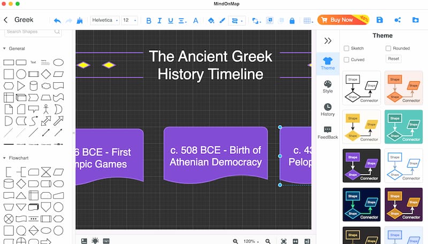Apply the white default theme thumbnail
This screenshot has height=244, width=428.
[362, 88]
